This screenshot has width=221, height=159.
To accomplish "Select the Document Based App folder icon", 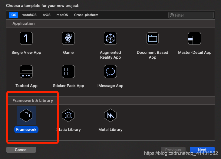I will click(153, 38).
